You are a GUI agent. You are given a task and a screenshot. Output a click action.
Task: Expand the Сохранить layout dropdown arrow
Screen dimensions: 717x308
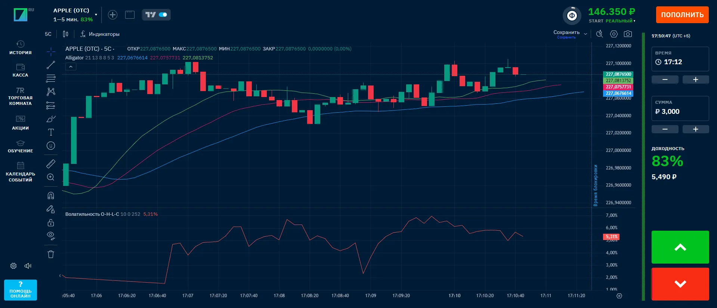pyautogui.click(x=585, y=34)
